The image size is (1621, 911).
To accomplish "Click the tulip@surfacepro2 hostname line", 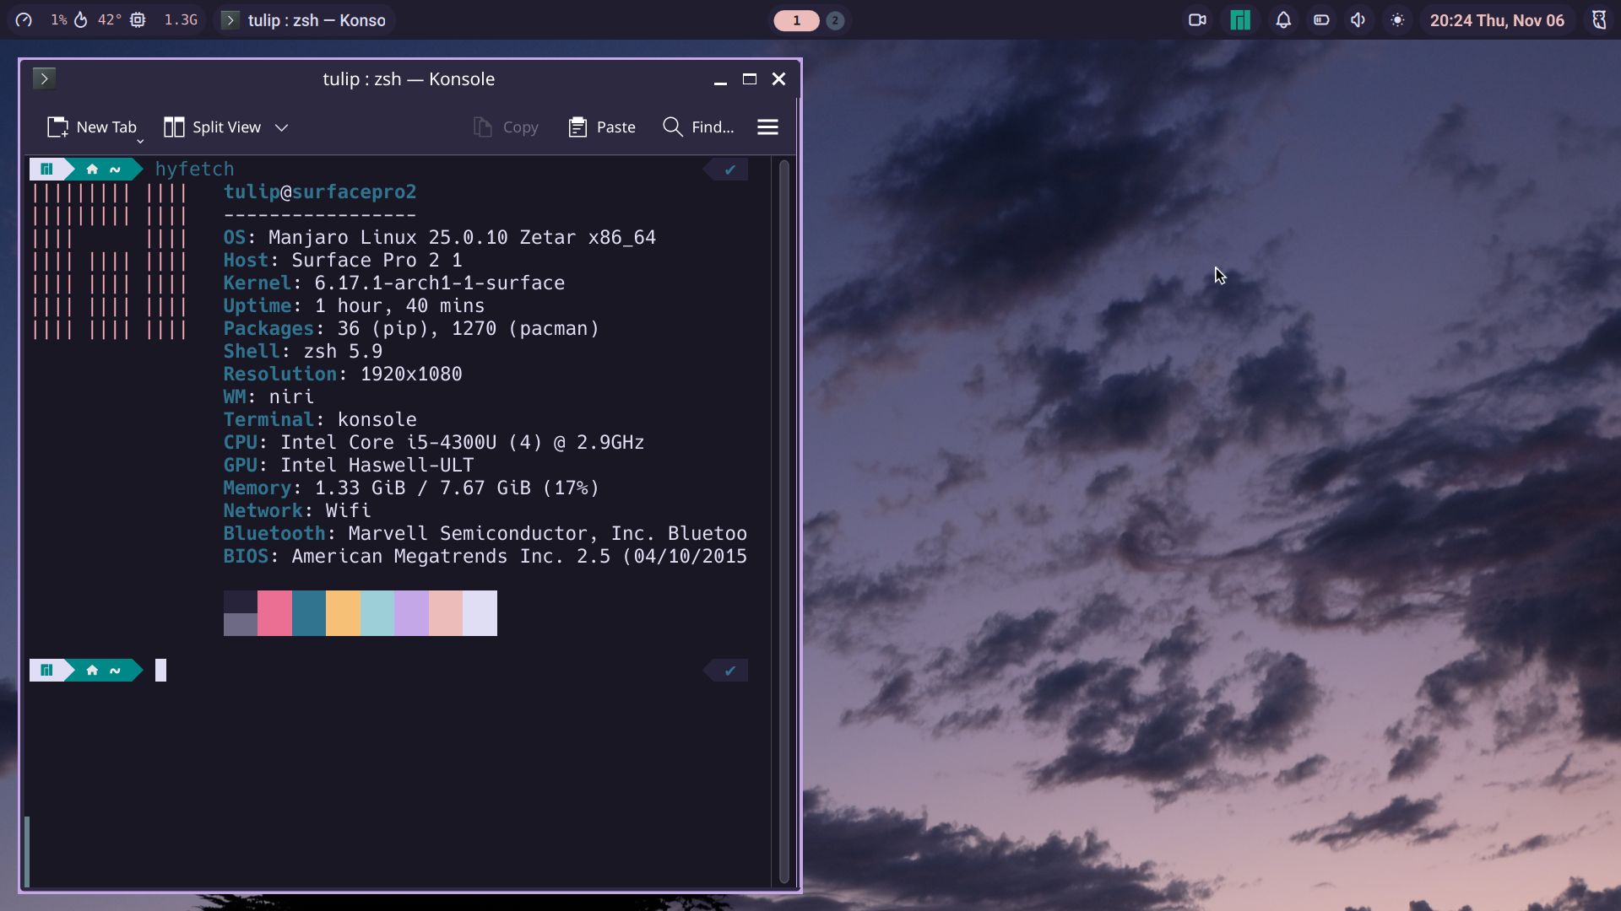I will coord(320,192).
